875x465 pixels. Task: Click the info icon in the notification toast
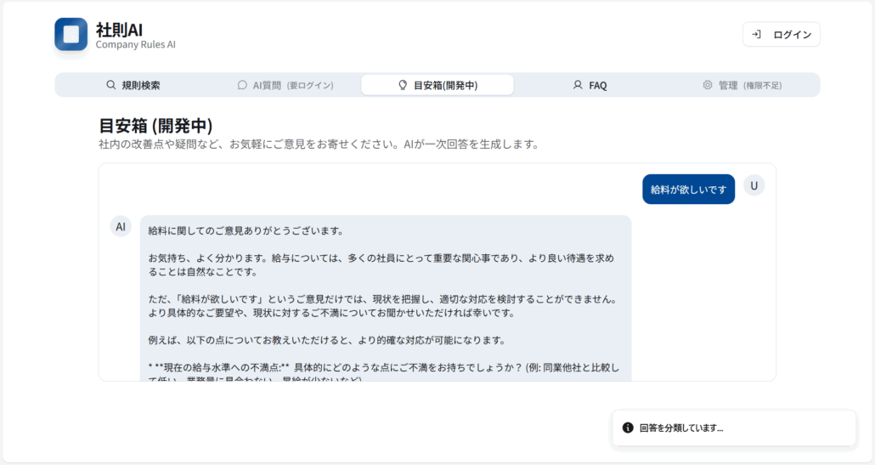coord(628,428)
